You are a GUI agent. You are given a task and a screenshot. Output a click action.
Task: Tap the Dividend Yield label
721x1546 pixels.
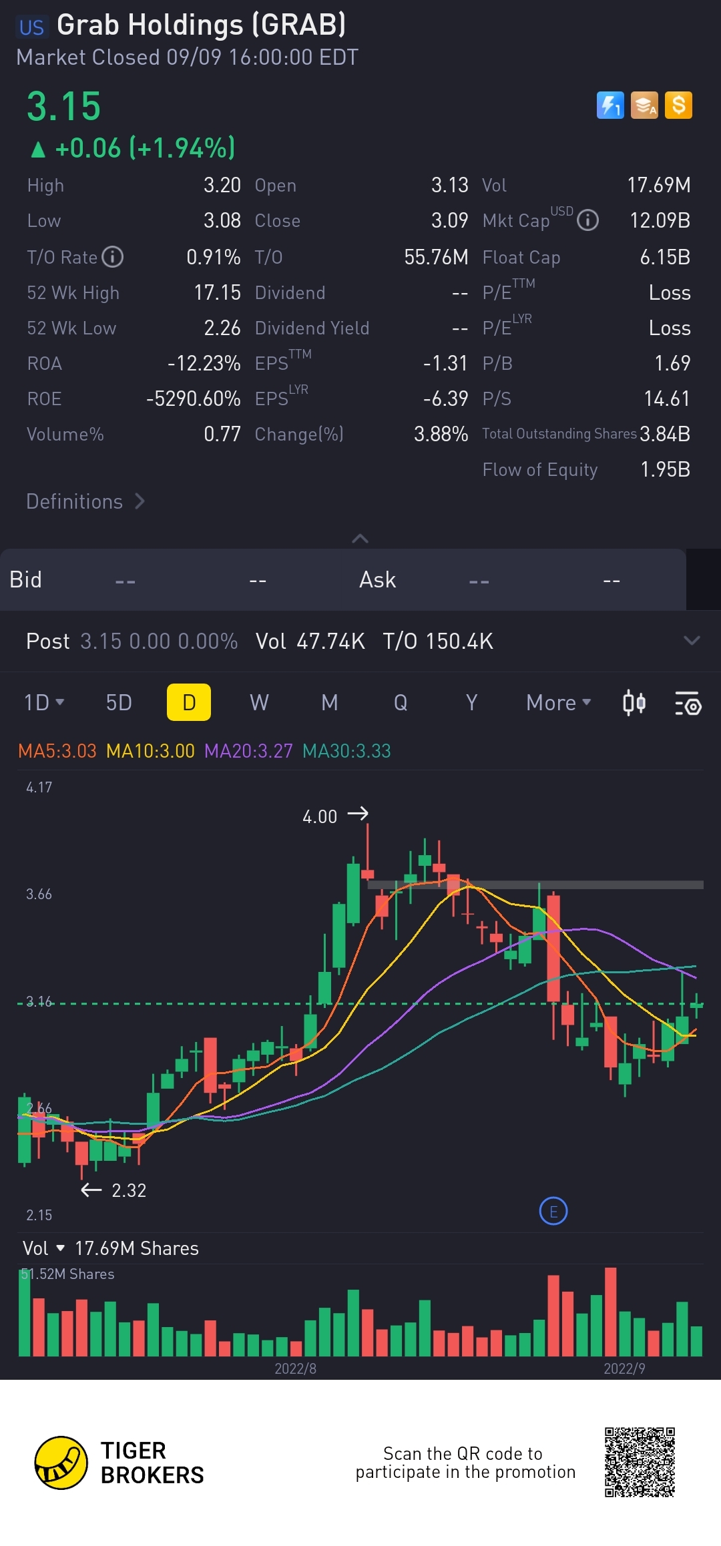[x=312, y=328]
